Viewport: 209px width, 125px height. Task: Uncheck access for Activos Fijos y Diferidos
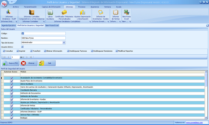(12, 115)
